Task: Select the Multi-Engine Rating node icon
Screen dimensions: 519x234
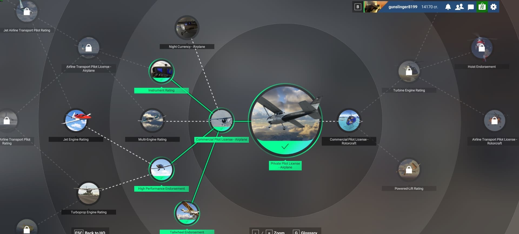Action: pyautogui.click(x=152, y=121)
